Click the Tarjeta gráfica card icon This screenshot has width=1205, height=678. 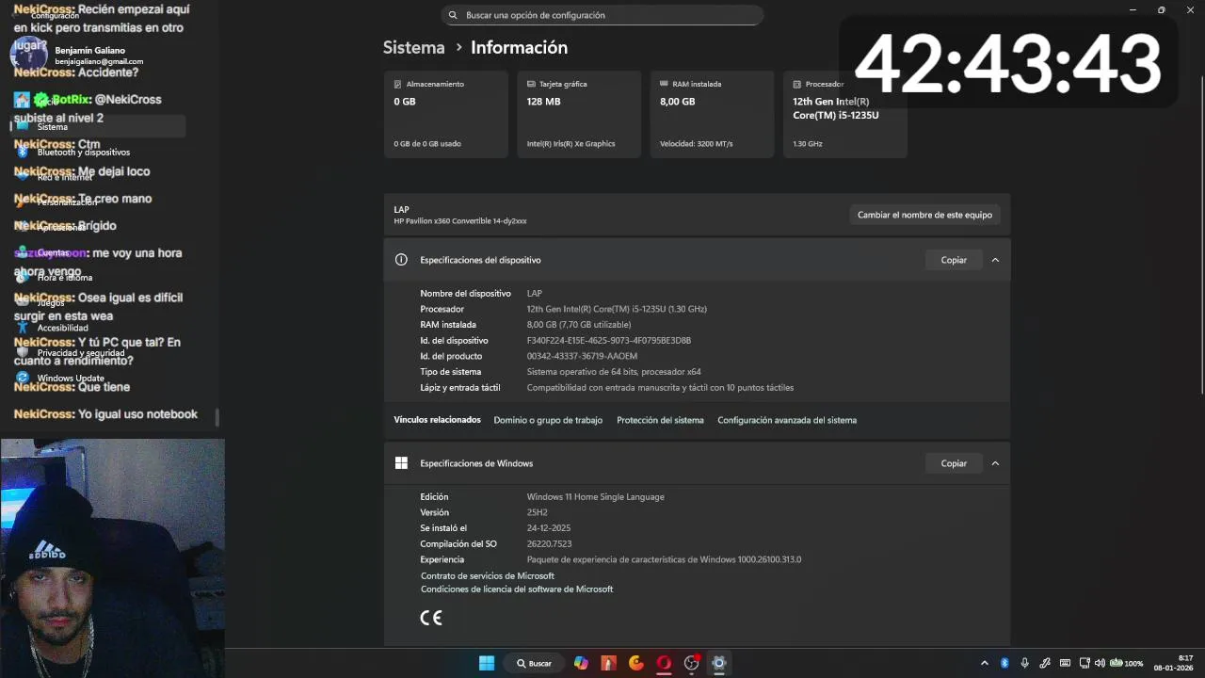tap(531, 84)
